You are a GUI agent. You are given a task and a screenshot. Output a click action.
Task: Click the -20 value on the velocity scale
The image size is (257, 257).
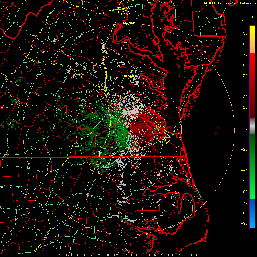pos(244,149)
